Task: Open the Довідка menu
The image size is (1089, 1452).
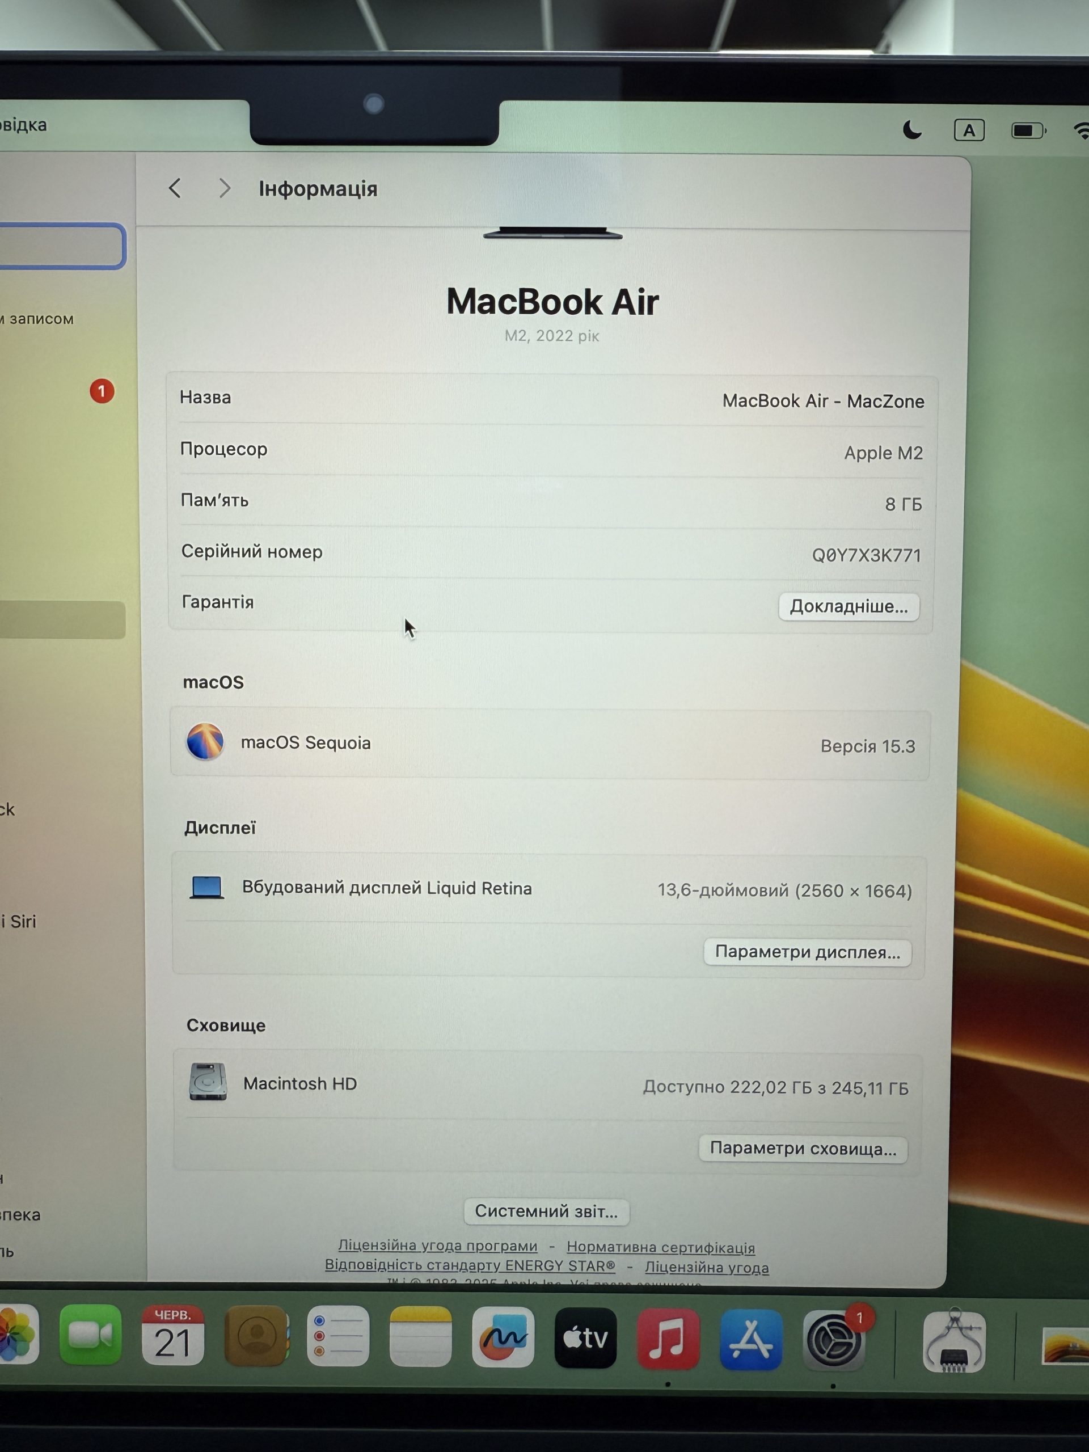Action: click(x=23, y=125)
